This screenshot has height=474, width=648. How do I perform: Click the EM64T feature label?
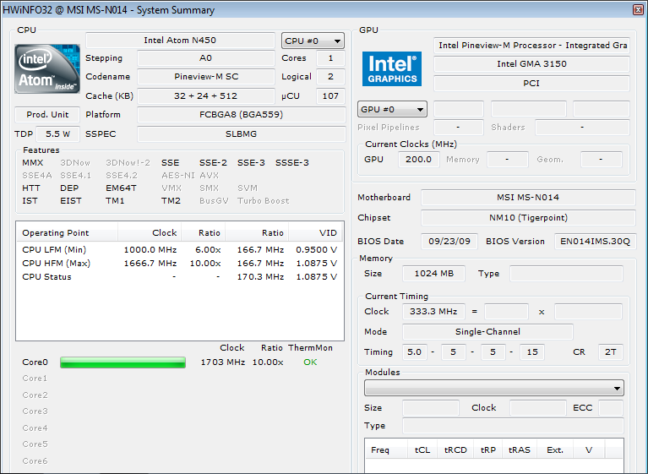coord(121,188)
